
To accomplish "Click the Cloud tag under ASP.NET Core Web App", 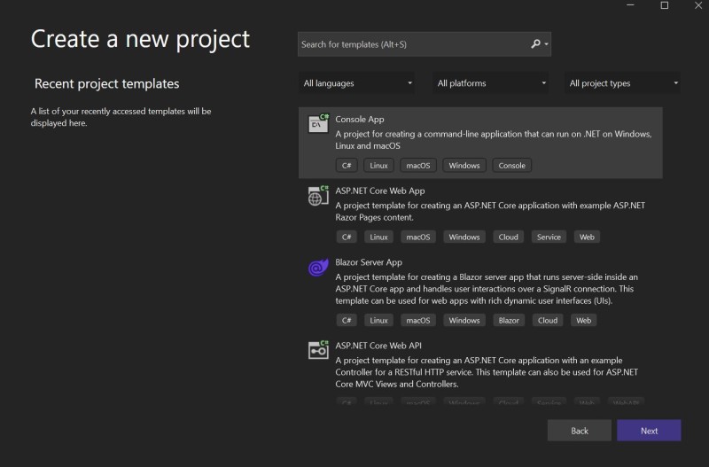I will 508,237.
